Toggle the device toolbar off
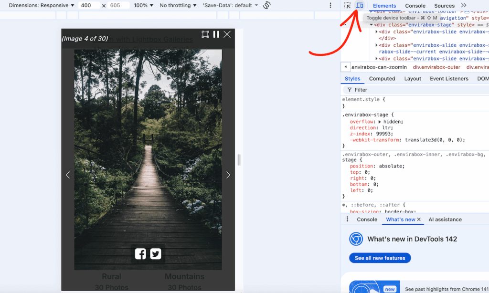489x293 pixels. pyautogui.click(x=360, y=6)
